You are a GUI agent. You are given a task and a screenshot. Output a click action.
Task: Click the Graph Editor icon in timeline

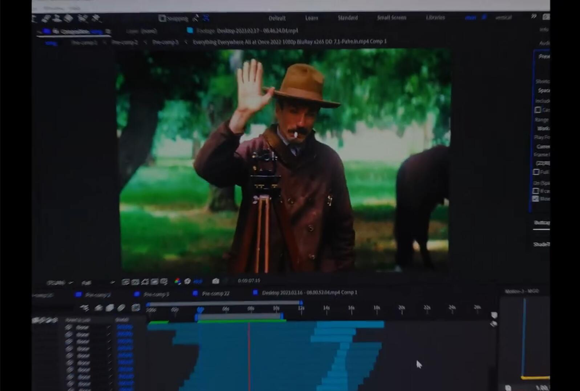136,308
